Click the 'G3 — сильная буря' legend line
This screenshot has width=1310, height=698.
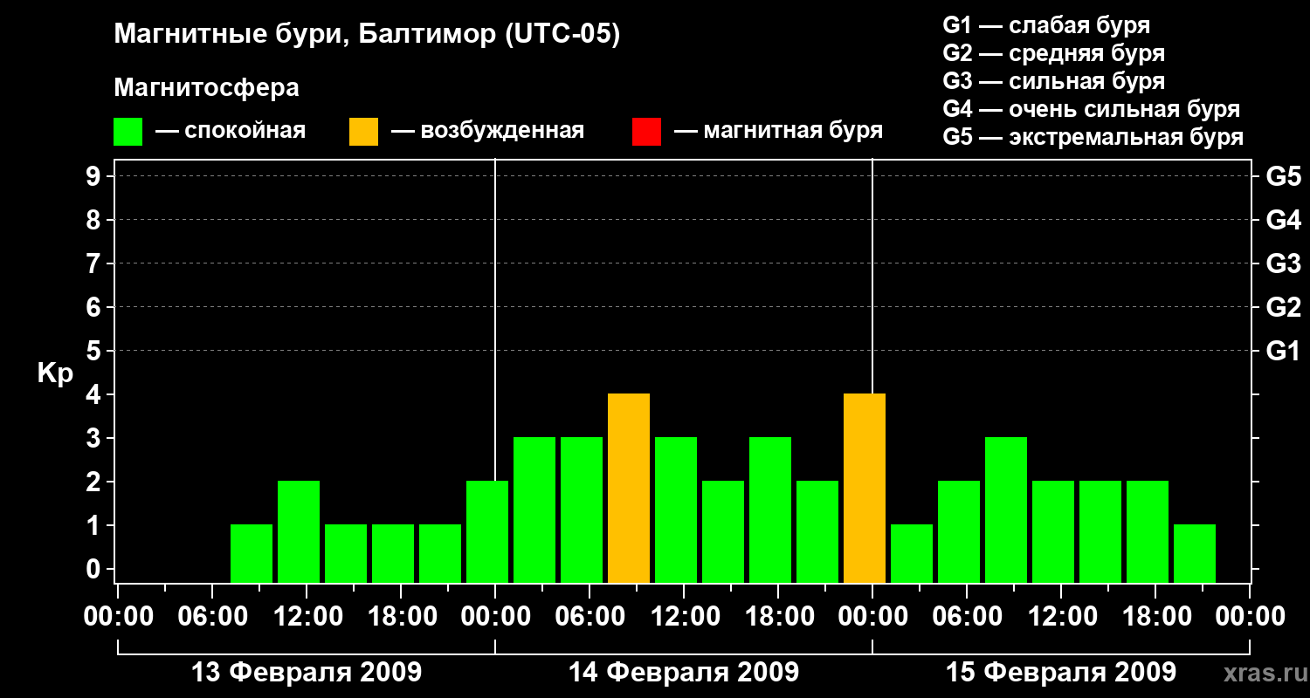[1053, 81]
